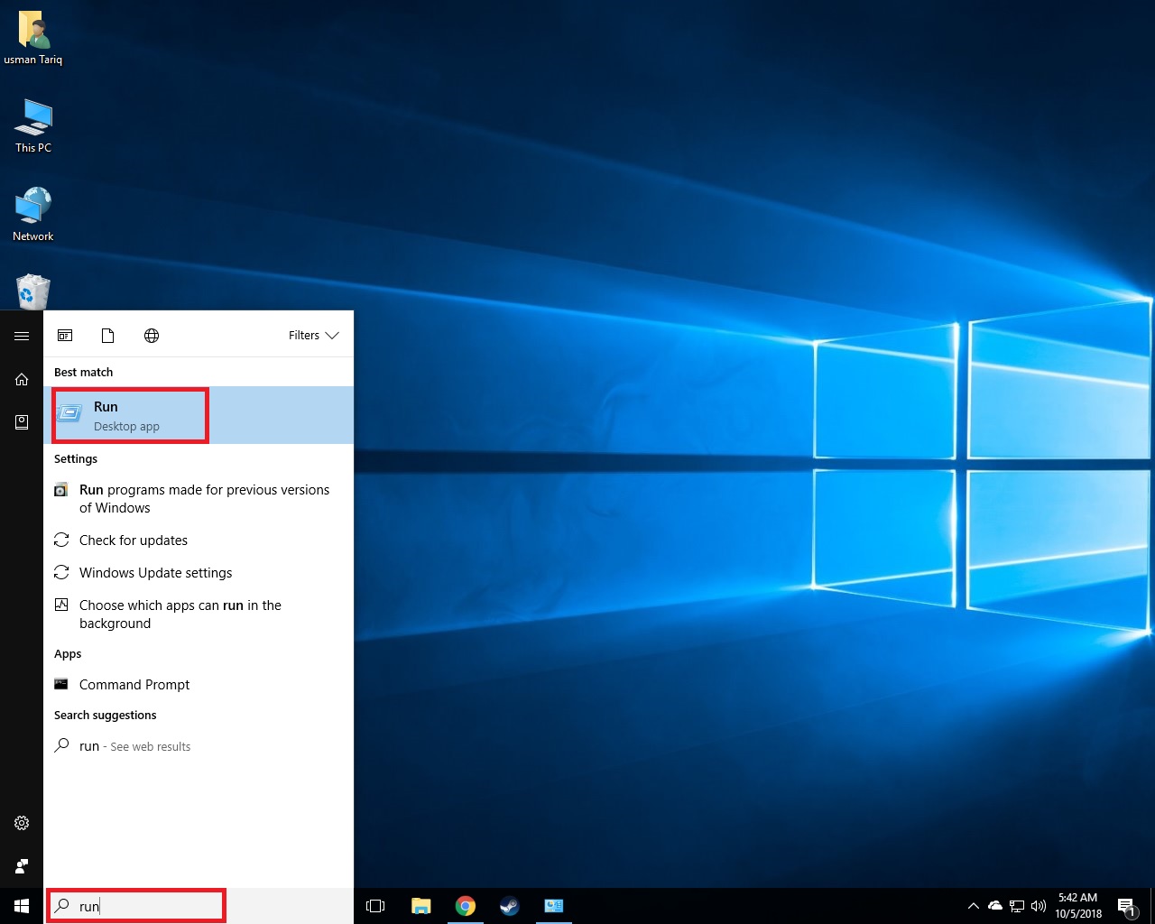Open Windows Update settings result
This screenshot has width=1155, height=924.
pyautogui.click(x=155, y=573)
